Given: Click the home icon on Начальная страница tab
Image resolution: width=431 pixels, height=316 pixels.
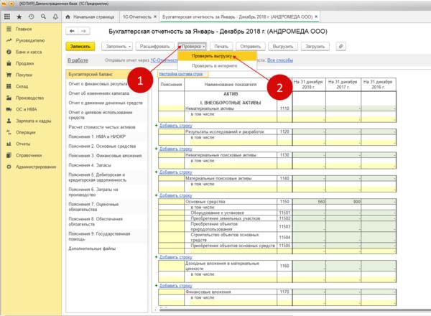Looking at the screenshot, I should [68, 14].
